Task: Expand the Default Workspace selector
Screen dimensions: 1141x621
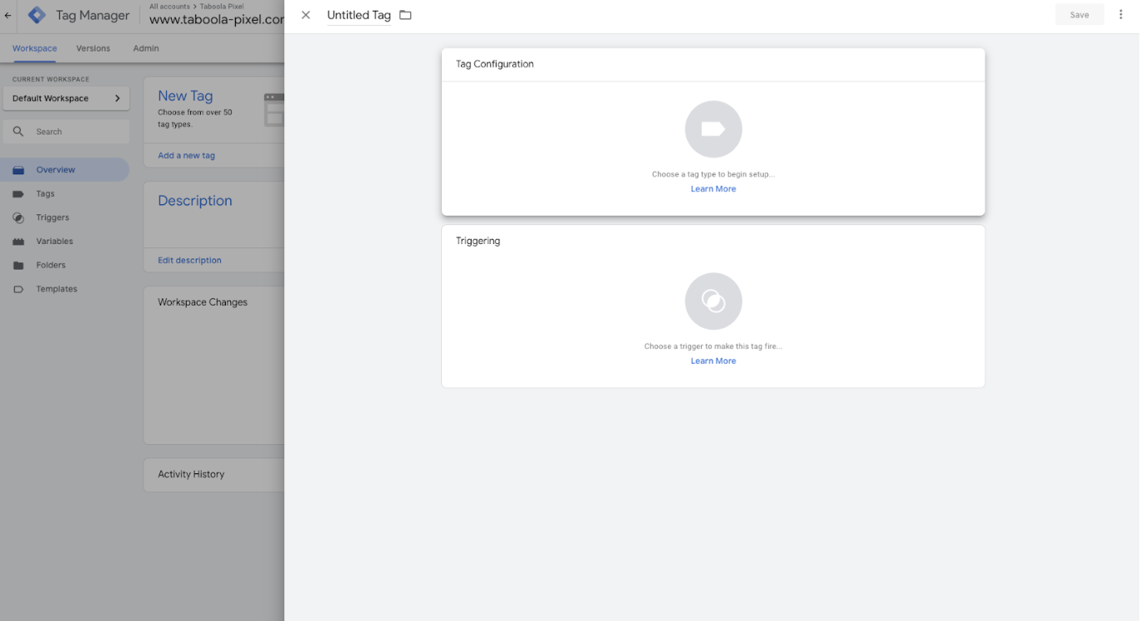Action: [x=66, y=98]
